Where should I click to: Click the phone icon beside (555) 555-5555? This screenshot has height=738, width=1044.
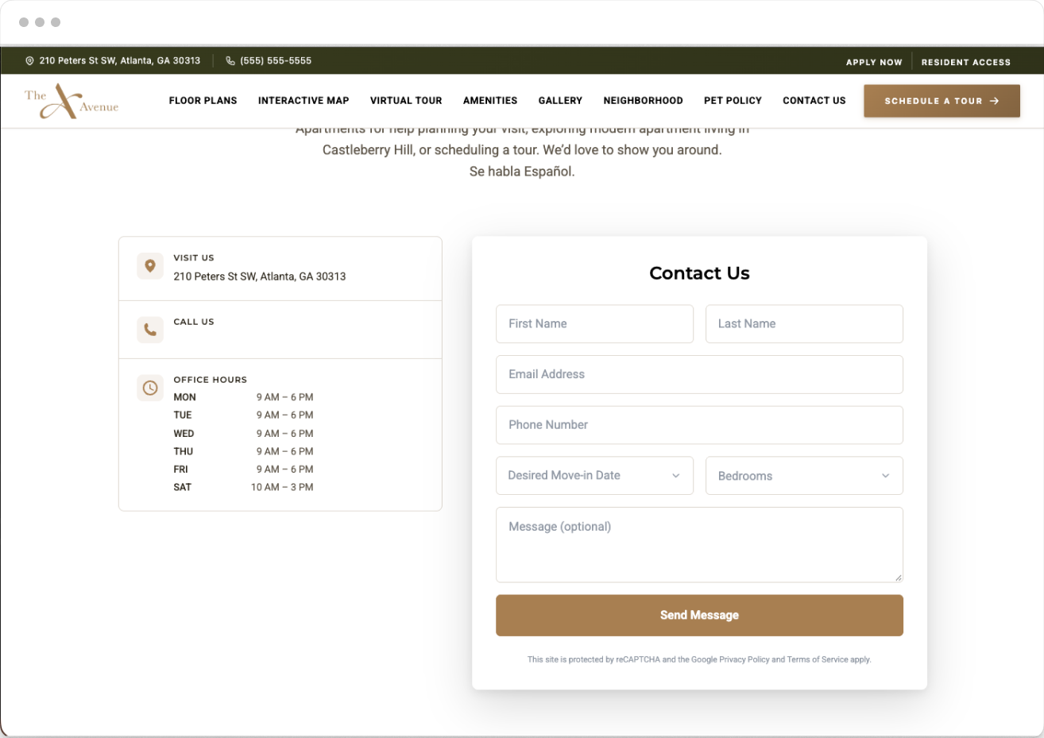230,61
